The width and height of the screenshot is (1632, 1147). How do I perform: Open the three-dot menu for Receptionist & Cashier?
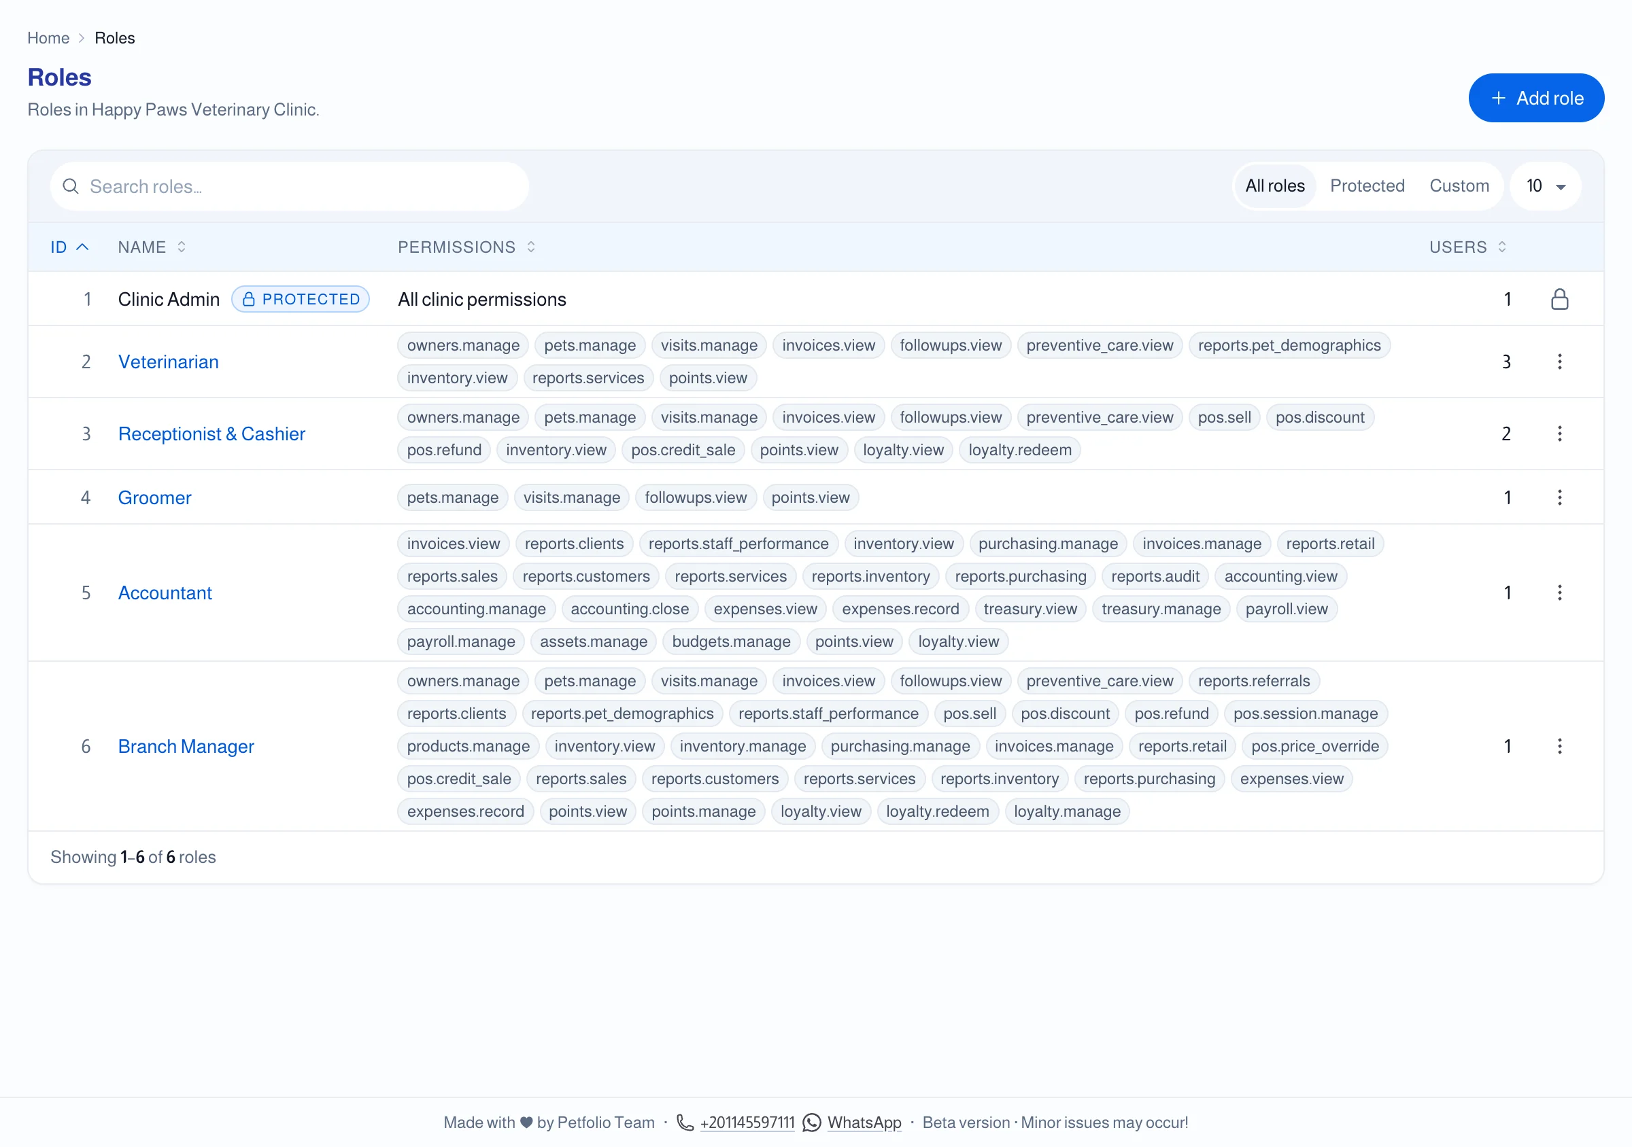(1559, 434)
